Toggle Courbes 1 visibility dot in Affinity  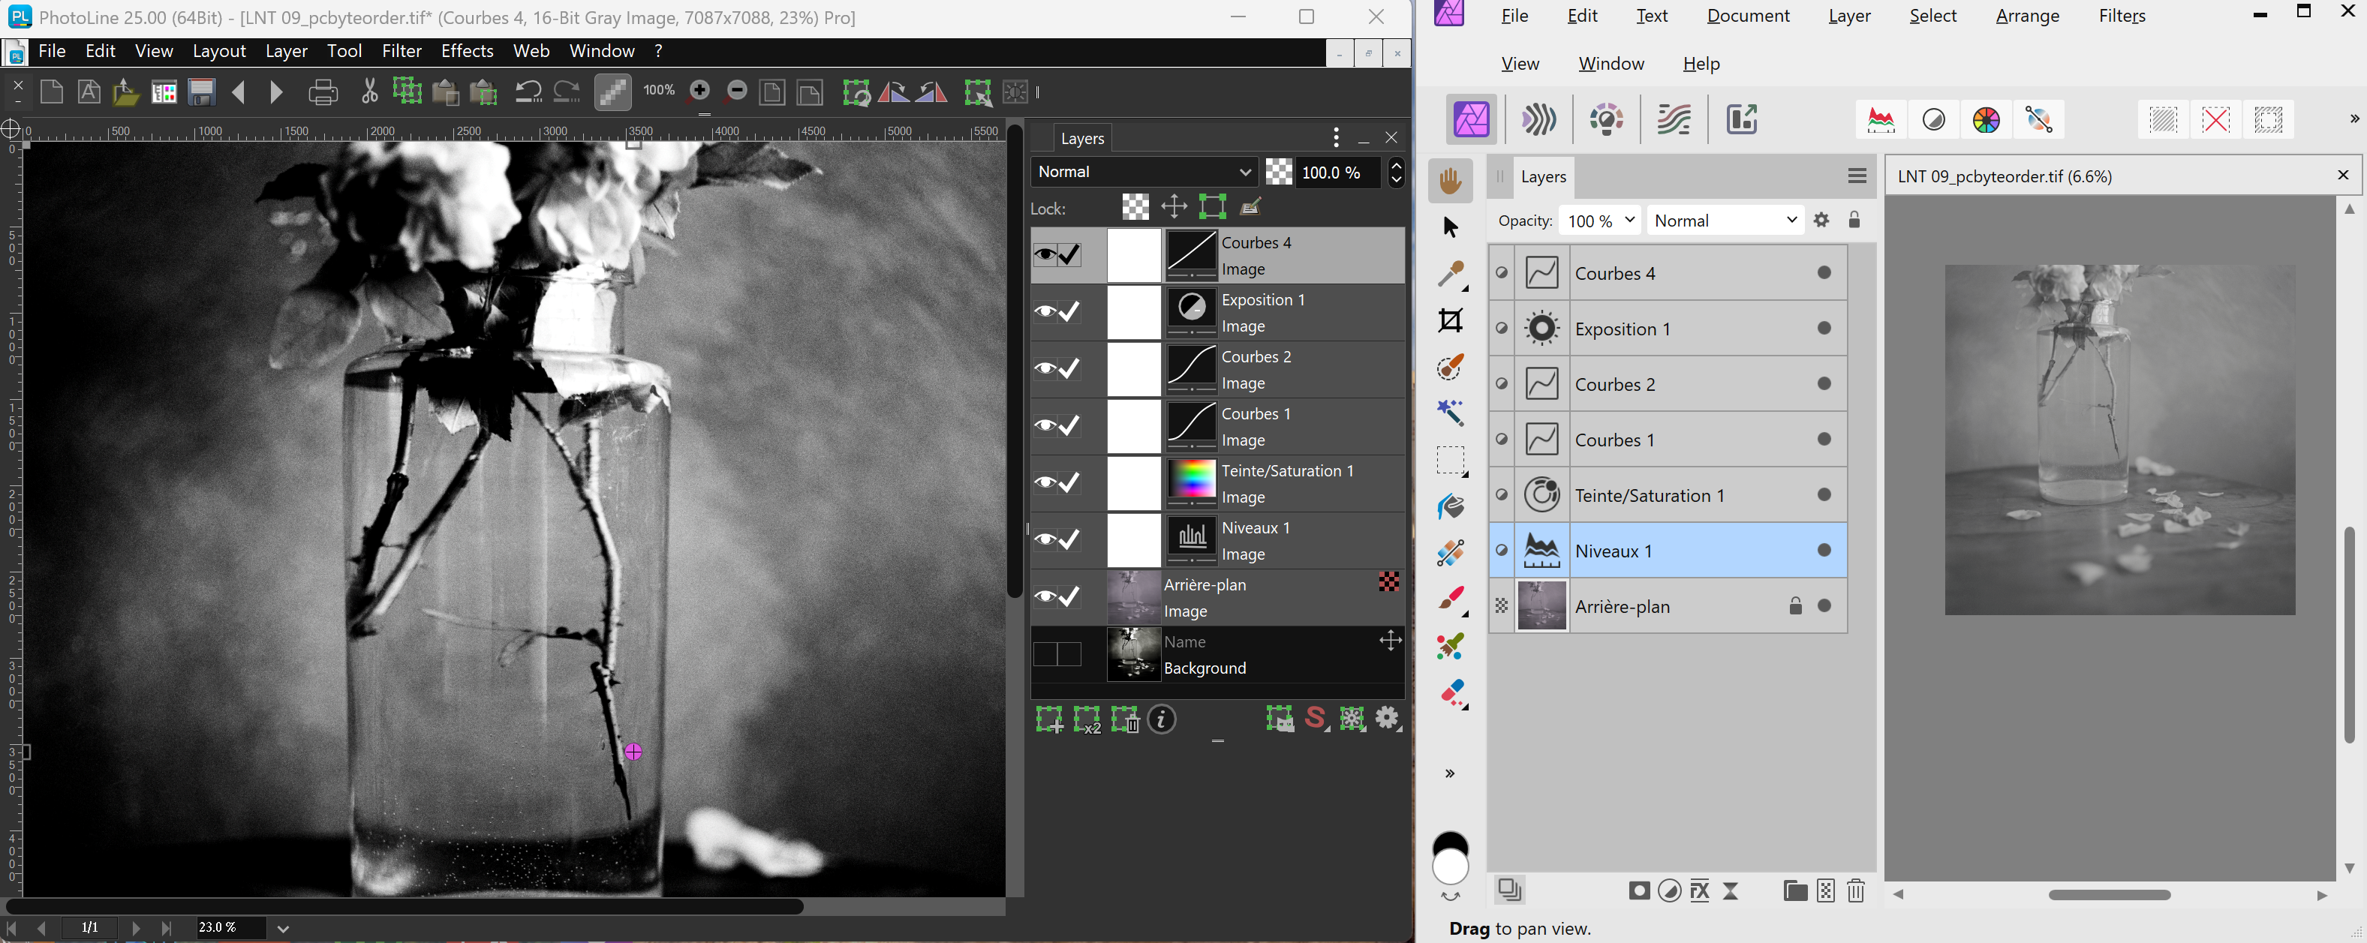[1824, 439]
